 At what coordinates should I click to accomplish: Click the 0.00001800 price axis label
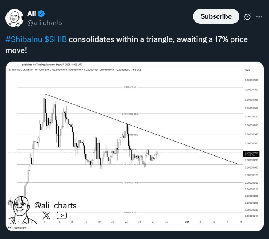coord(252,80)
